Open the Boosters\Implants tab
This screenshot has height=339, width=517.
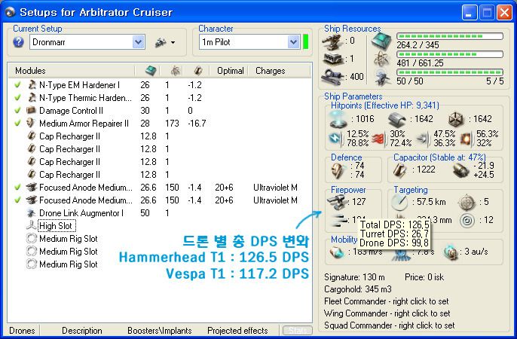[160, 331]
